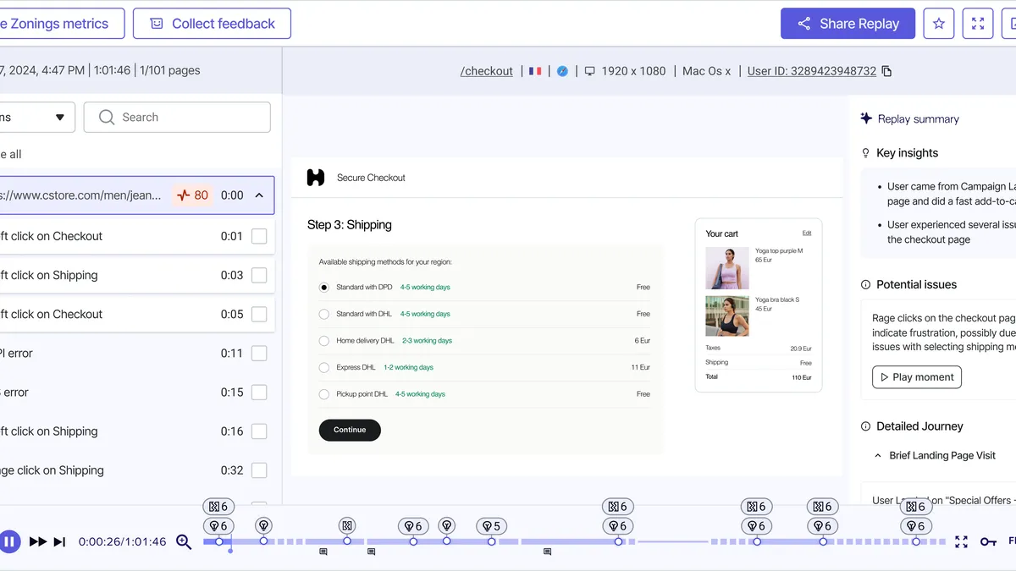
Task: Select the Standard with DPD radio button
Action: click(x=324, y=288)
